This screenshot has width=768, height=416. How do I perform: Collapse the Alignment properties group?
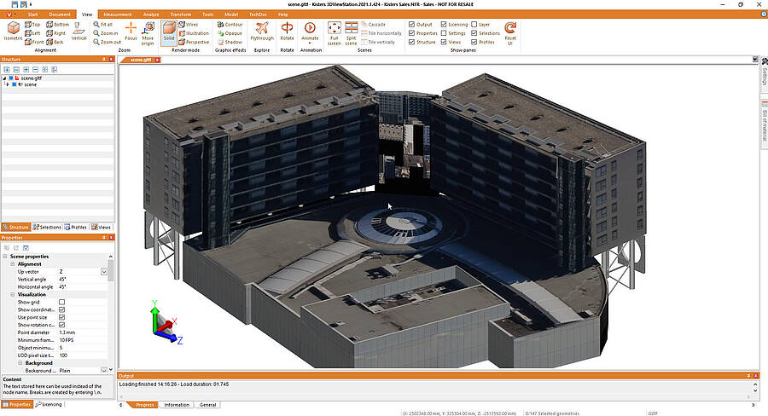[x=13, y=263]
